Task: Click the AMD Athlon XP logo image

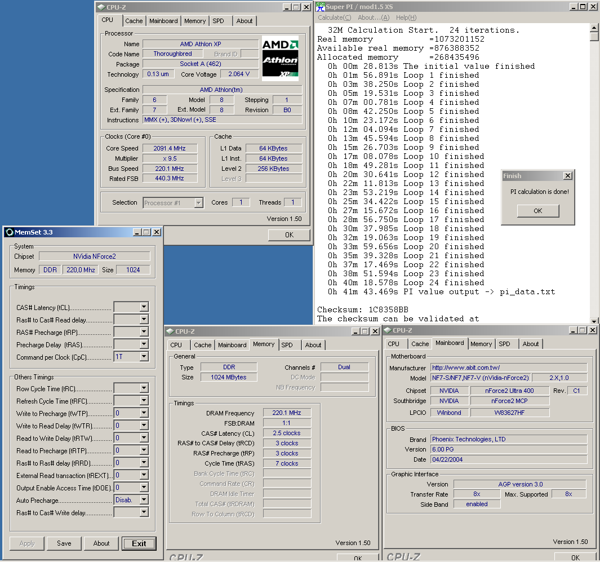Action: click(280, 59)
